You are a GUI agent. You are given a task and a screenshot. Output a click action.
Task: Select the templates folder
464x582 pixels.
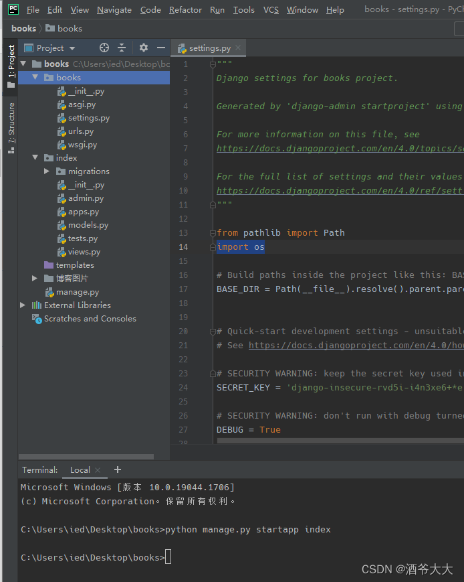click(x=69, y=265)
